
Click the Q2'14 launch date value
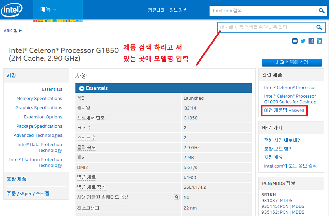click(190, 108)
